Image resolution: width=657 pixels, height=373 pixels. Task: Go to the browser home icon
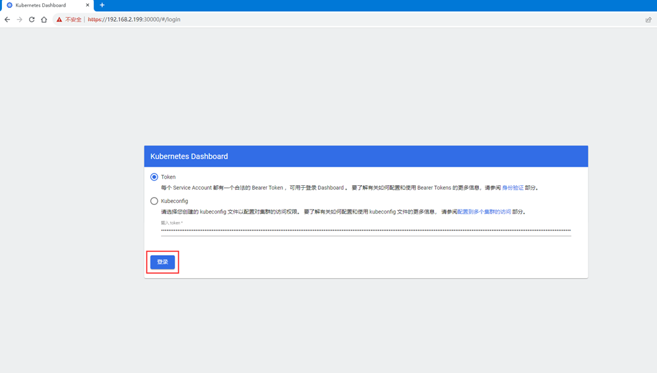[x=44, y=19]
